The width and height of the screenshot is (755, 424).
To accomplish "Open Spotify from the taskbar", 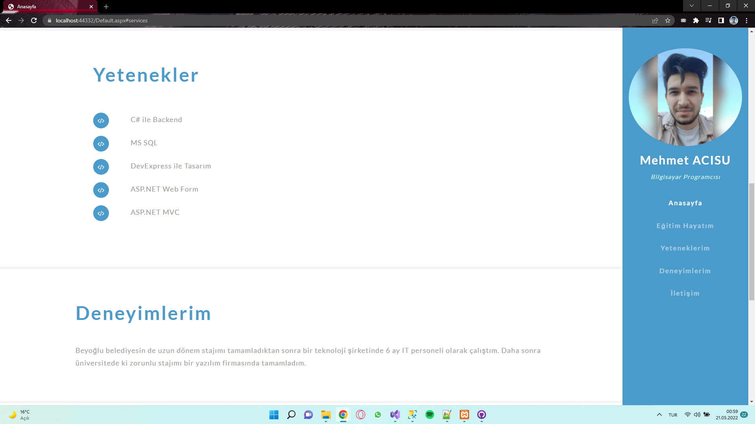I will (430, 415).
